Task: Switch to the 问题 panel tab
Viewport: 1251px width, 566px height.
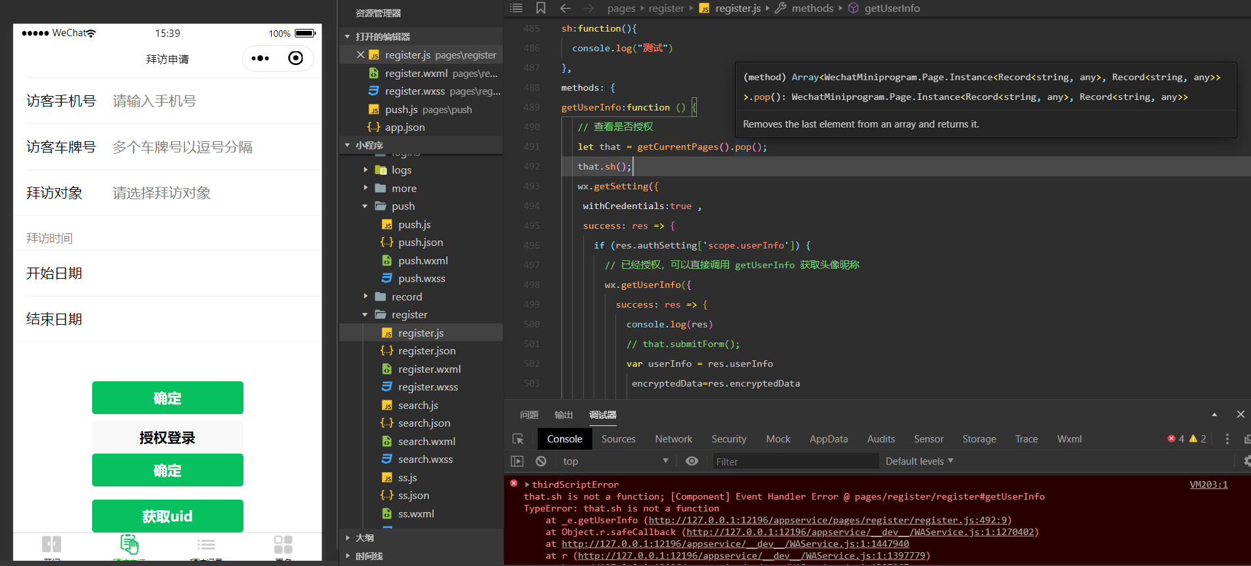Action: pyautogui.click(x=529, y=415)
